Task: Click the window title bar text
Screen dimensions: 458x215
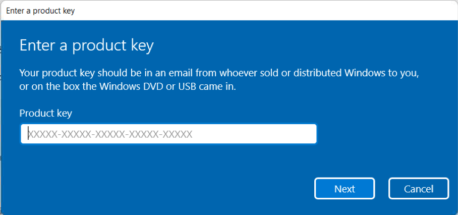Action: click(40, 11)
